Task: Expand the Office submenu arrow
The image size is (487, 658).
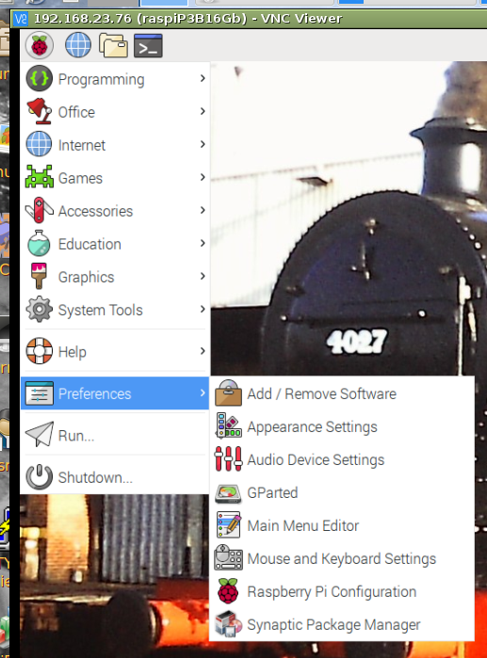Action: (x=203, y=111)
